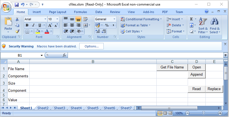
Task: Click the Wrap Text icon
Action: (85, 19)
